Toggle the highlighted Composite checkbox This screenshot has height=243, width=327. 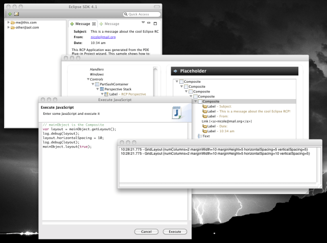click(200, 102)
